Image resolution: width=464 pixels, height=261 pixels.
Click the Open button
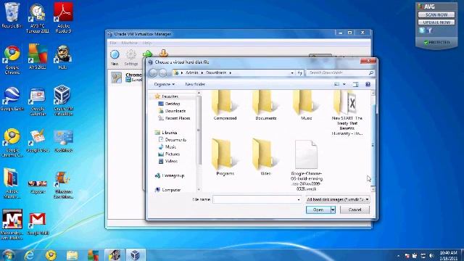click(x=318, y=210)
